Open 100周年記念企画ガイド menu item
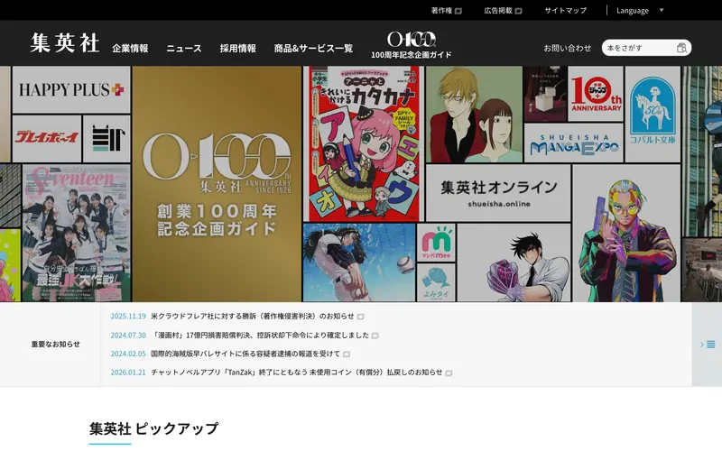This screenshot has height=451, width=722. 412,55
